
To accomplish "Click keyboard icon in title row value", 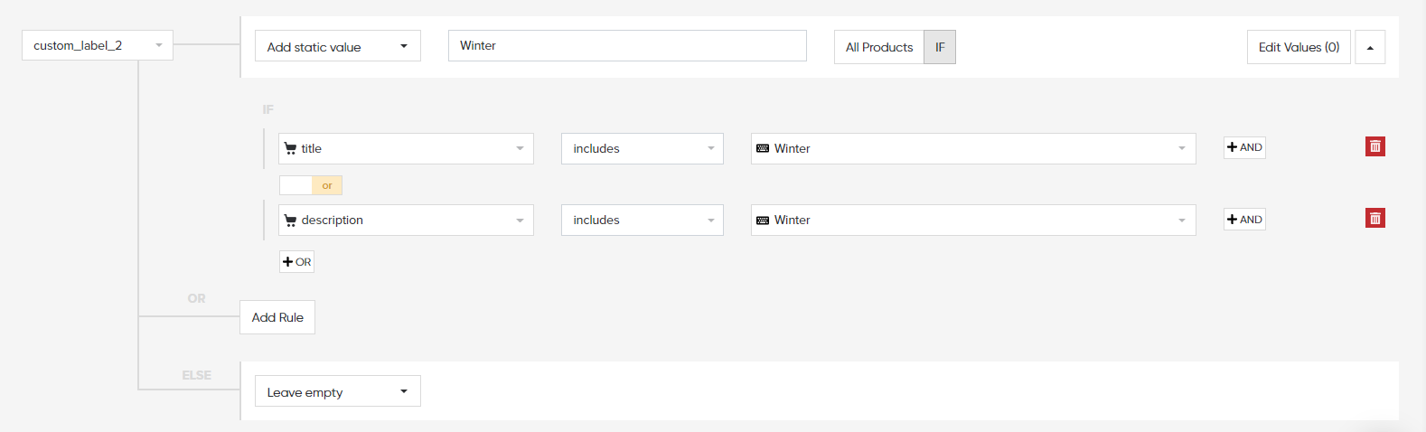I will pos(763,148).
